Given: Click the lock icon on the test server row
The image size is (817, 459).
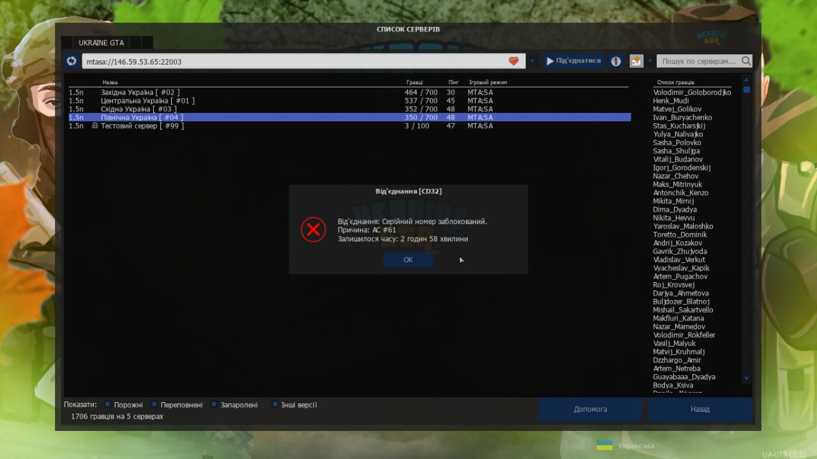Looking at the screenshot, I should [x=94, y=126].
